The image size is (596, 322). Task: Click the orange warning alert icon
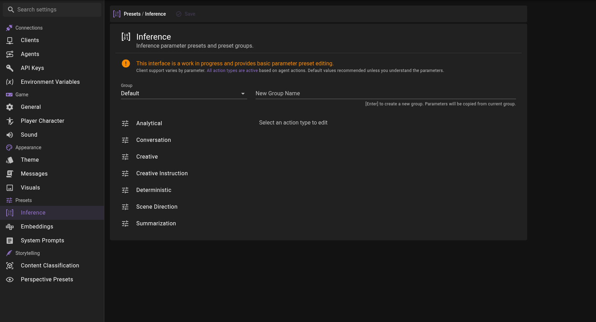coord(126,63)
